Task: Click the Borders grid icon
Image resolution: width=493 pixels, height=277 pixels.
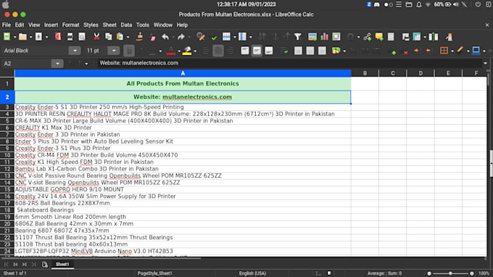Action: [x=444, y=51]
